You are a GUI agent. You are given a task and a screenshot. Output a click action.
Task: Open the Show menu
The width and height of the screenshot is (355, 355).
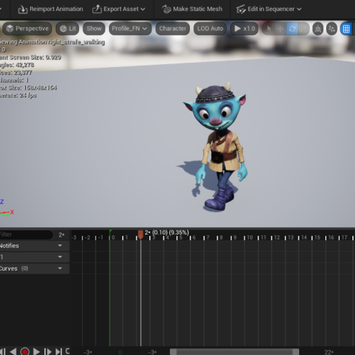pos(94,28)
